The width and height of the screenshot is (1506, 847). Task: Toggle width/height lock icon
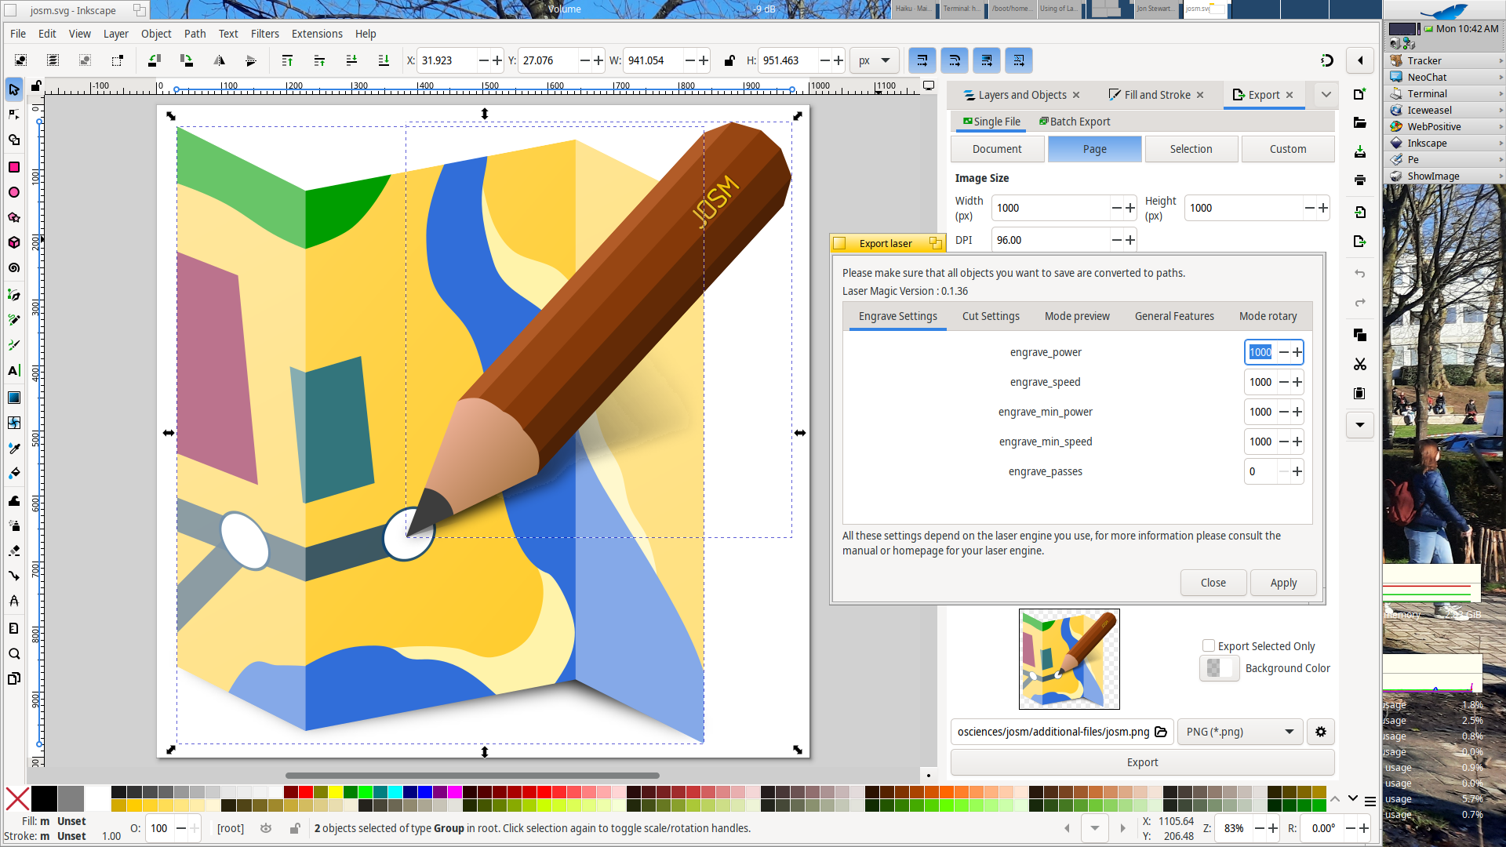[729, 60]
